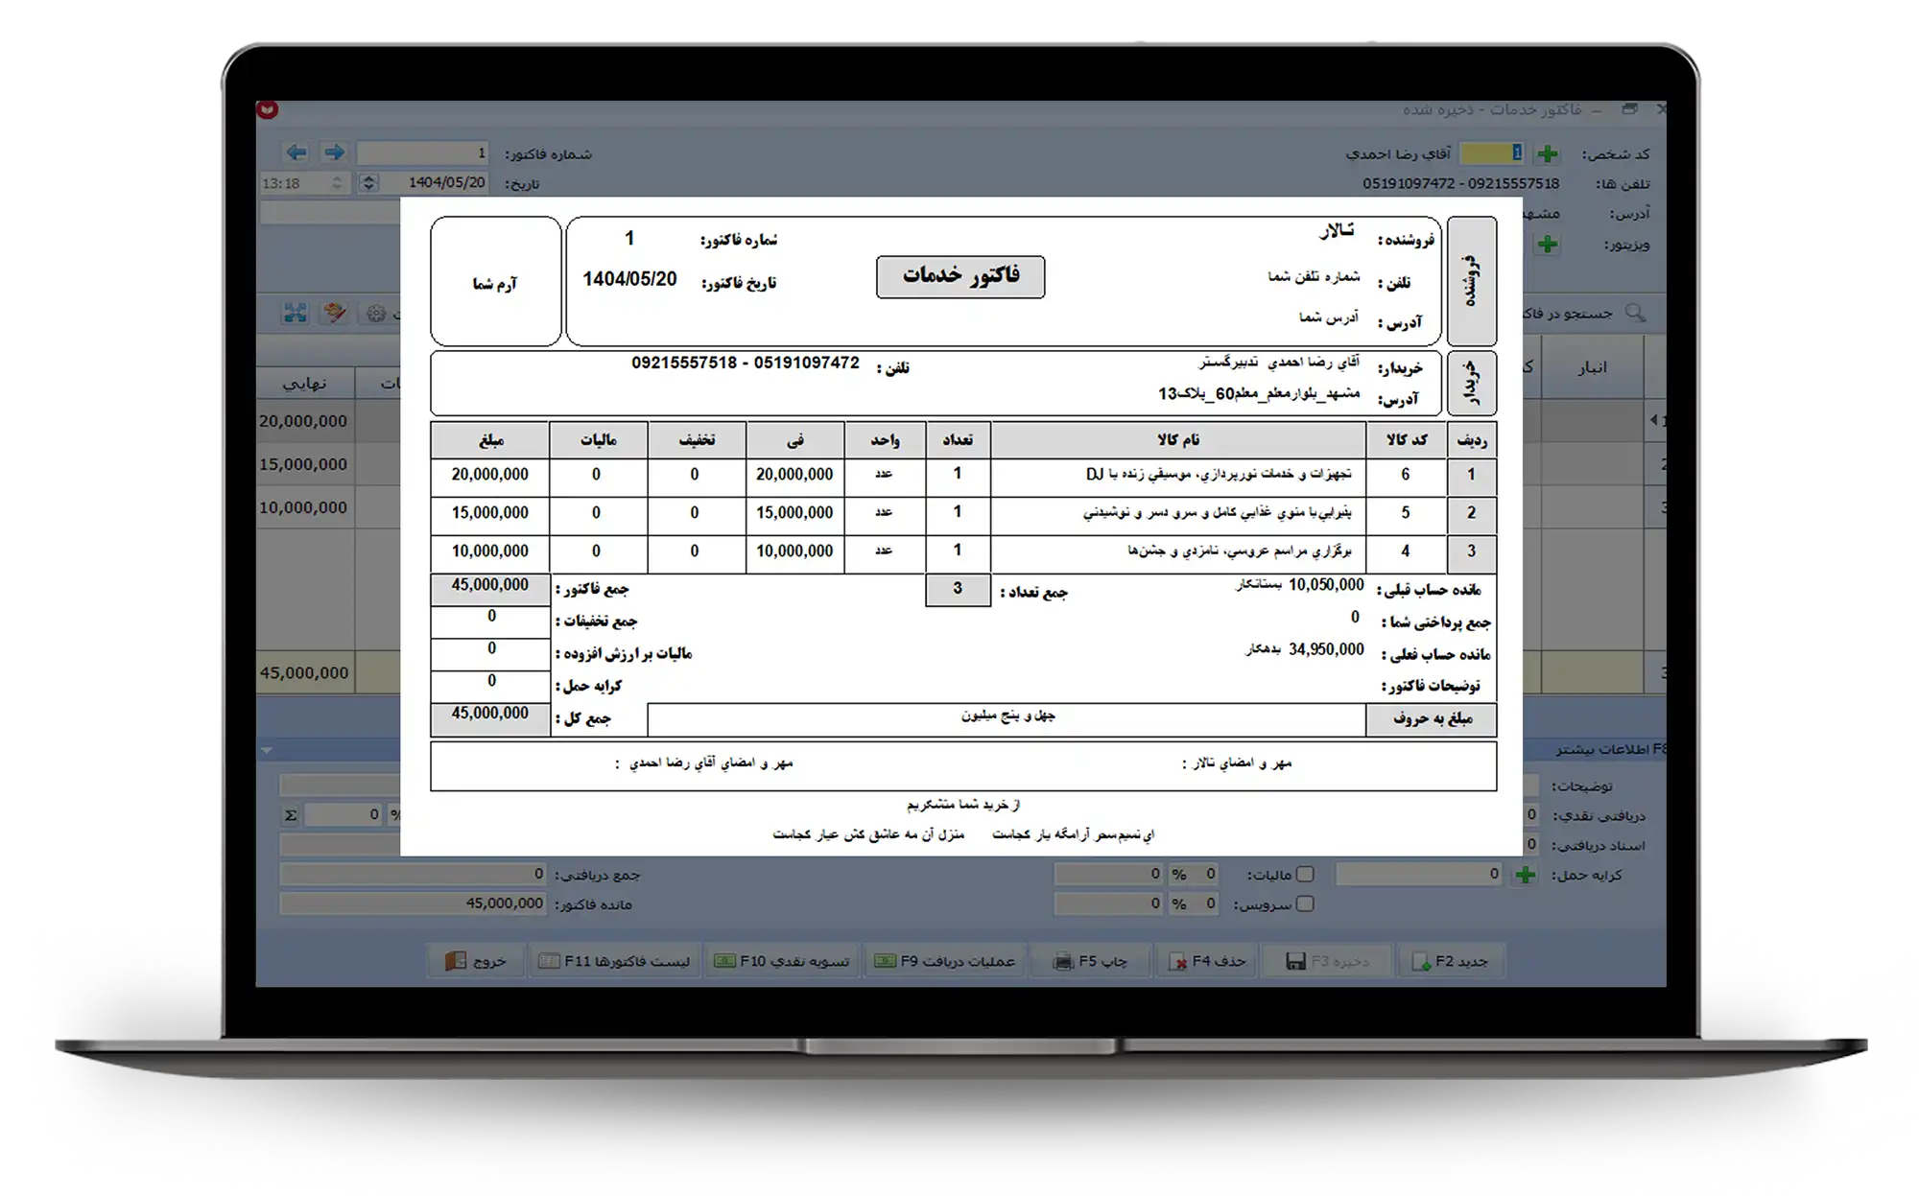Screen dimensions: 1919x1196
Task: Click the vertical فروشنده label in preview
Action: 1471,281
